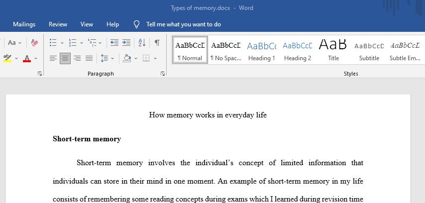This screenshot has width=425, height=203.
Task: Click the 'Short-term memory' heading
Action: click(x=87, y=139)
